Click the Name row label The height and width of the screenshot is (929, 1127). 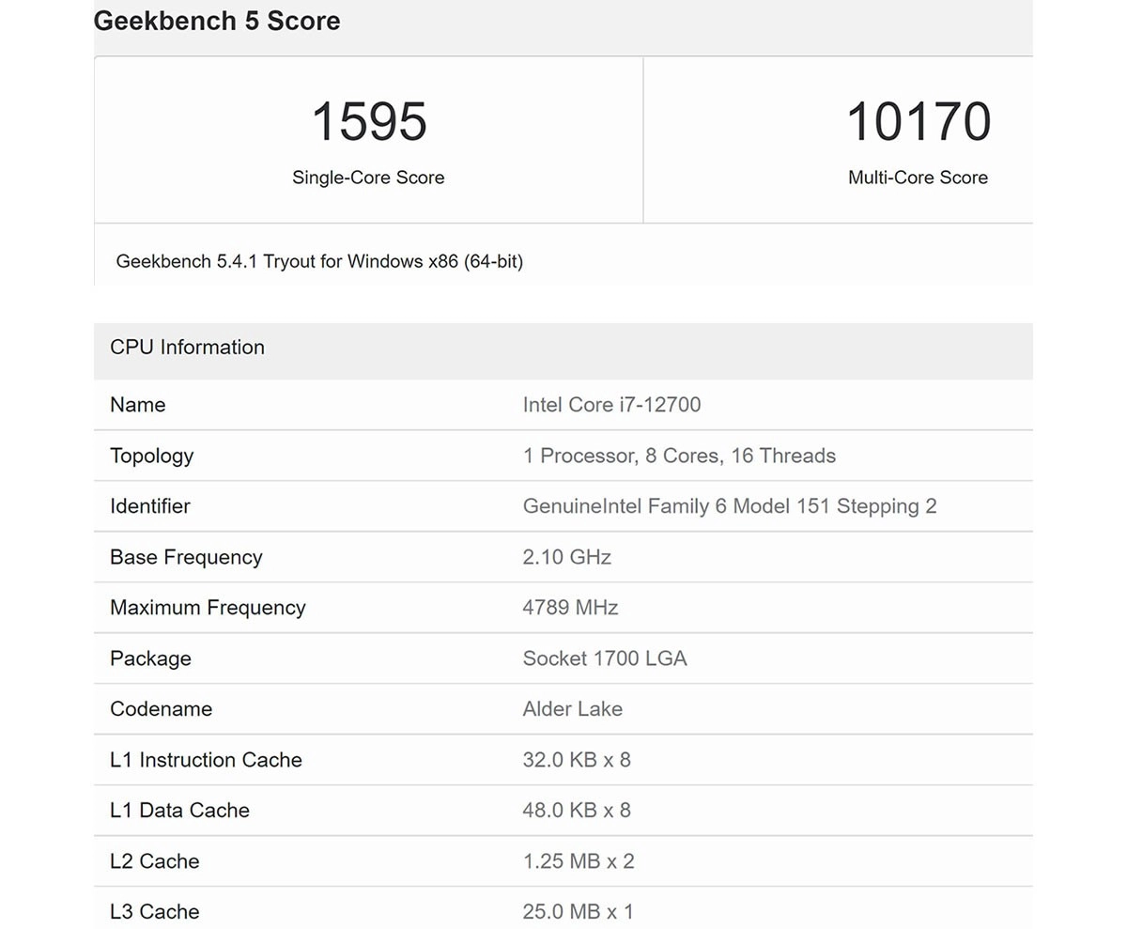[138, 405]
